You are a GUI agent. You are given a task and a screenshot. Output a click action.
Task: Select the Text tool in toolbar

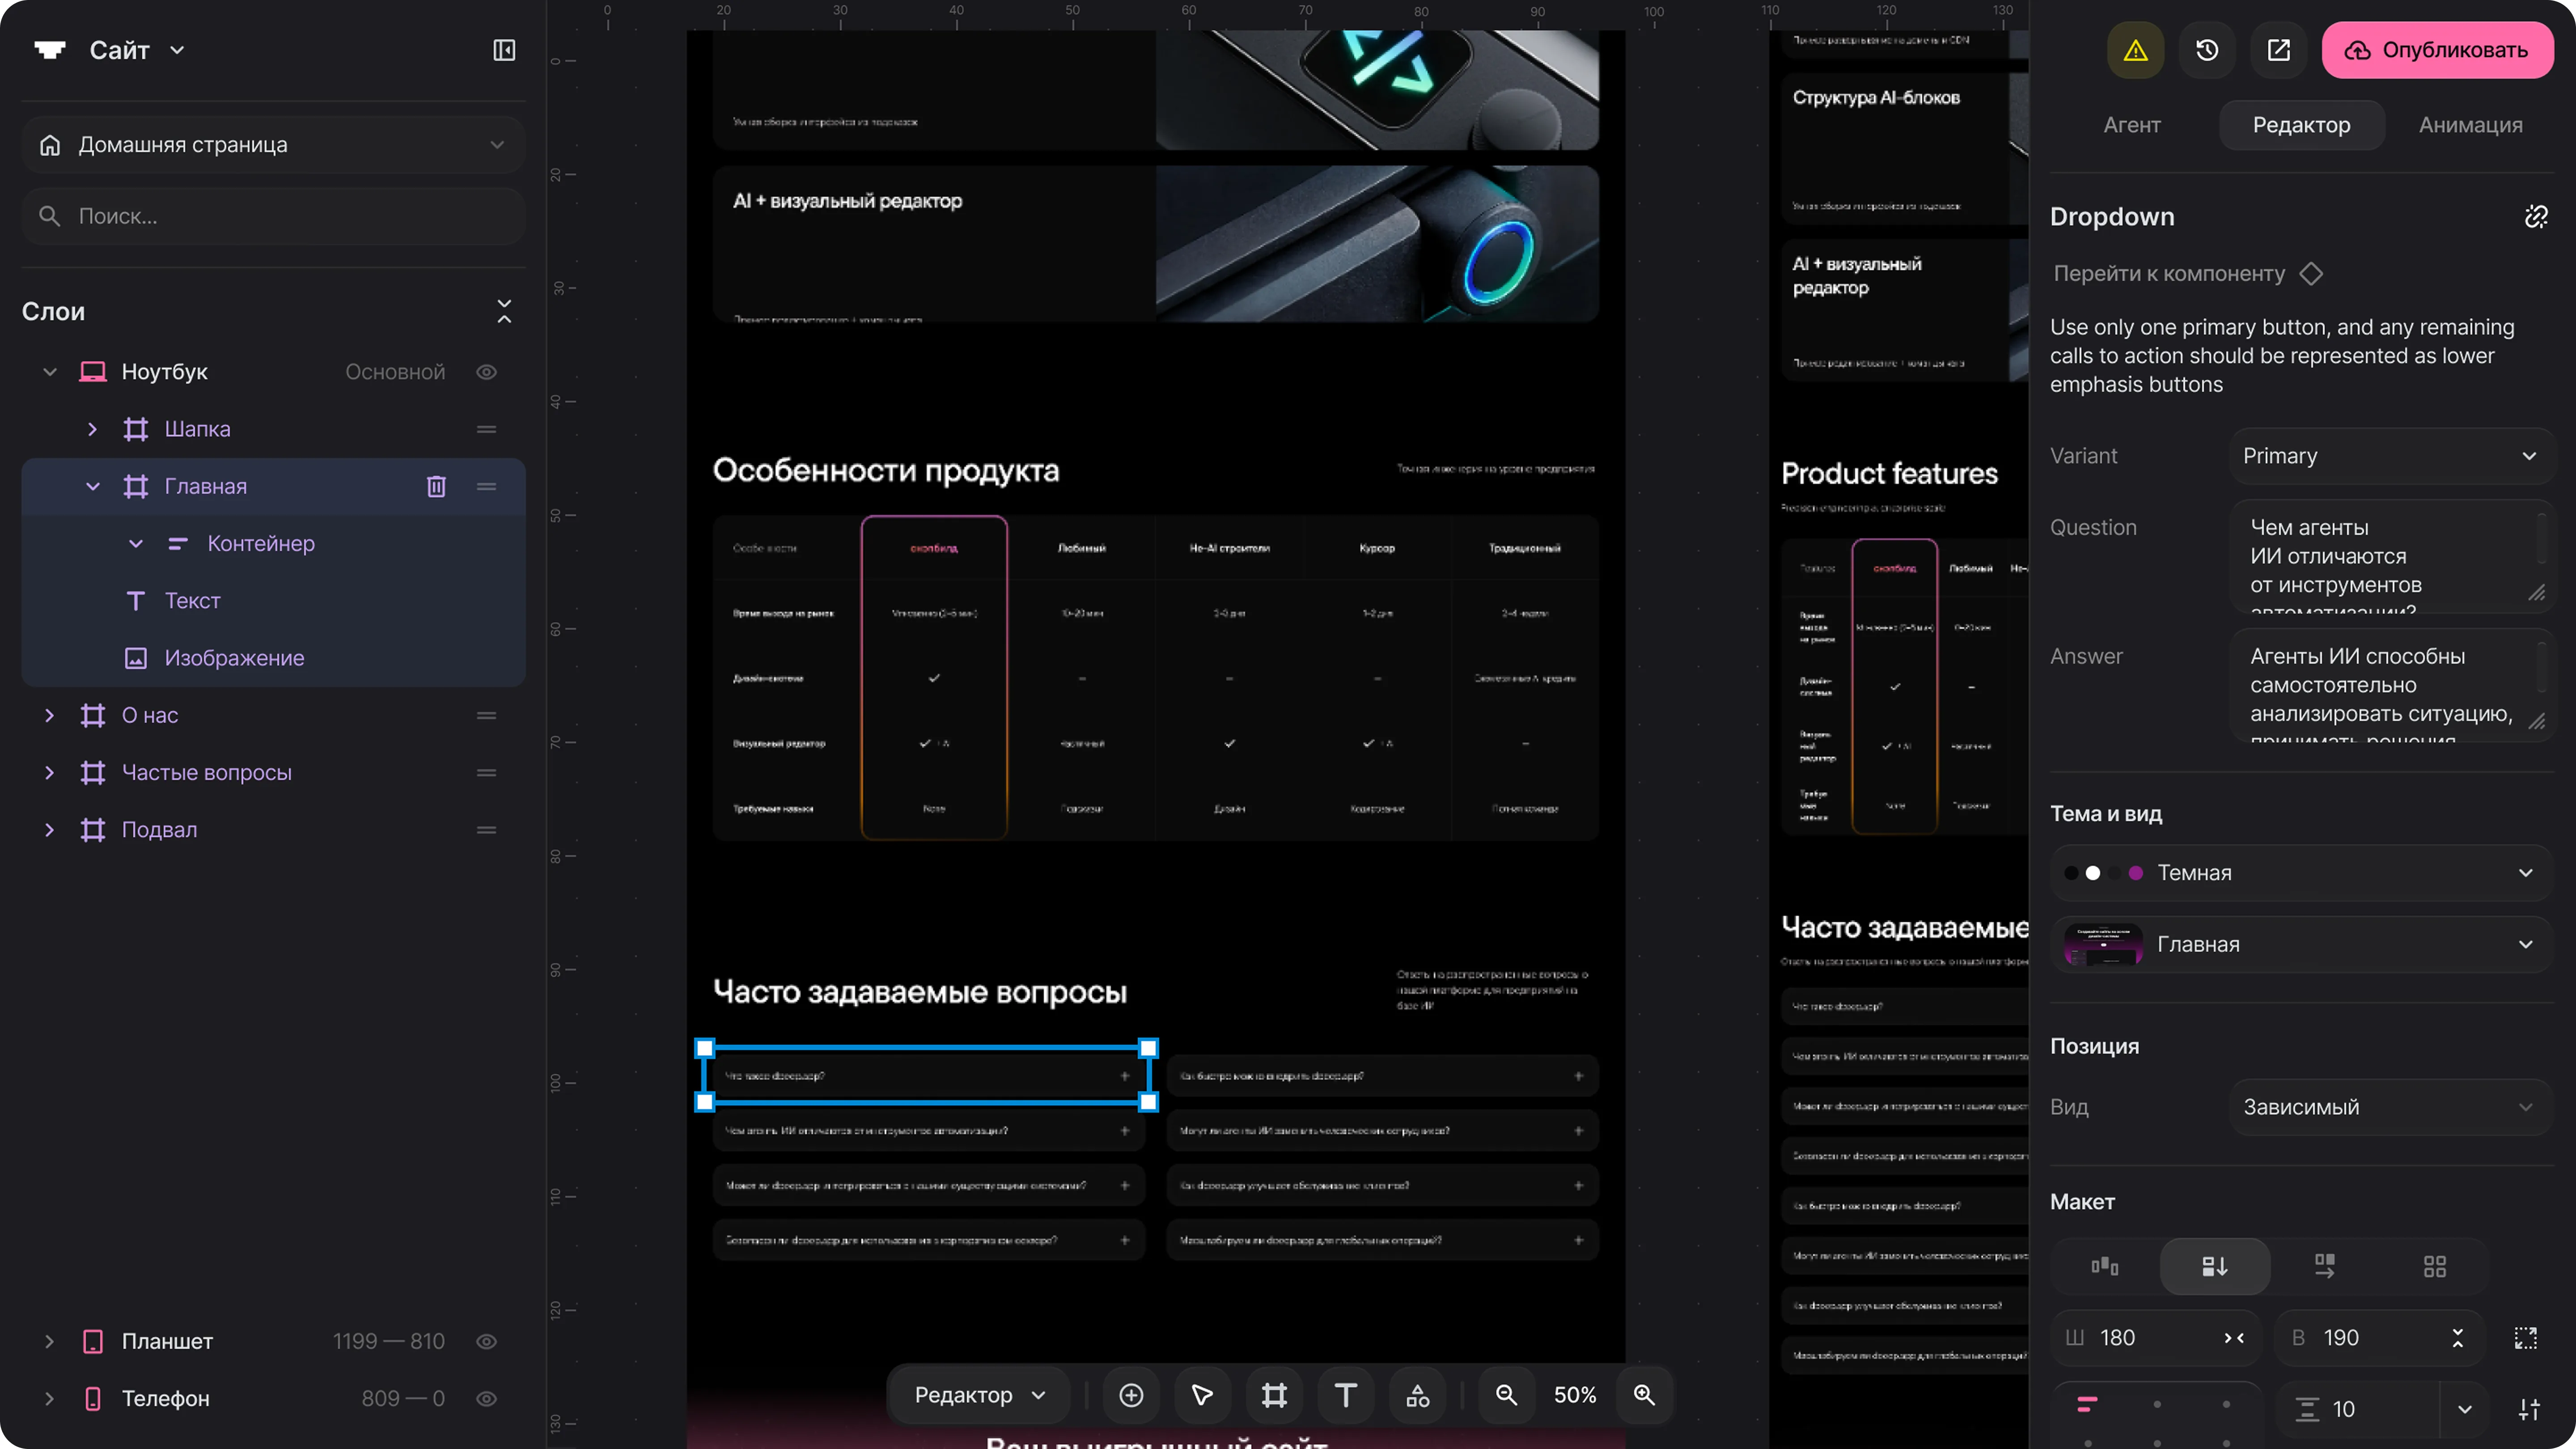(1346, 1395)
